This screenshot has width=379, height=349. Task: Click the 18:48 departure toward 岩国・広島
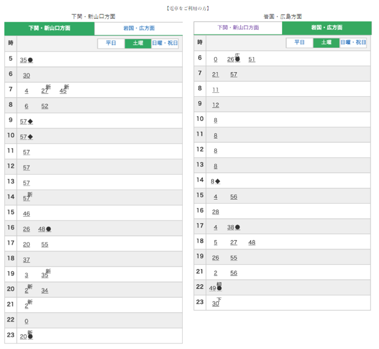tap(252, 242)
